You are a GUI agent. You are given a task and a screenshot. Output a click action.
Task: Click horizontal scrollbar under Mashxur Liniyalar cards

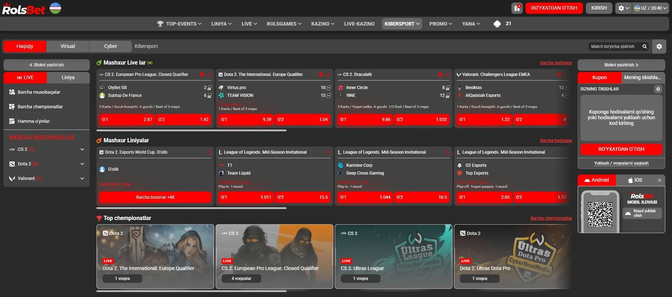(x=191, y=208)
